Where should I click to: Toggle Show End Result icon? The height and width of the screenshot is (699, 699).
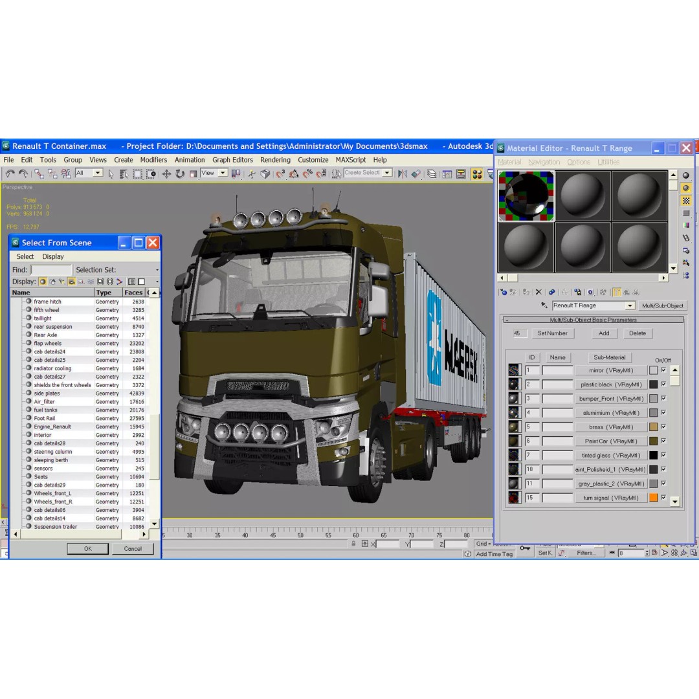617,292
